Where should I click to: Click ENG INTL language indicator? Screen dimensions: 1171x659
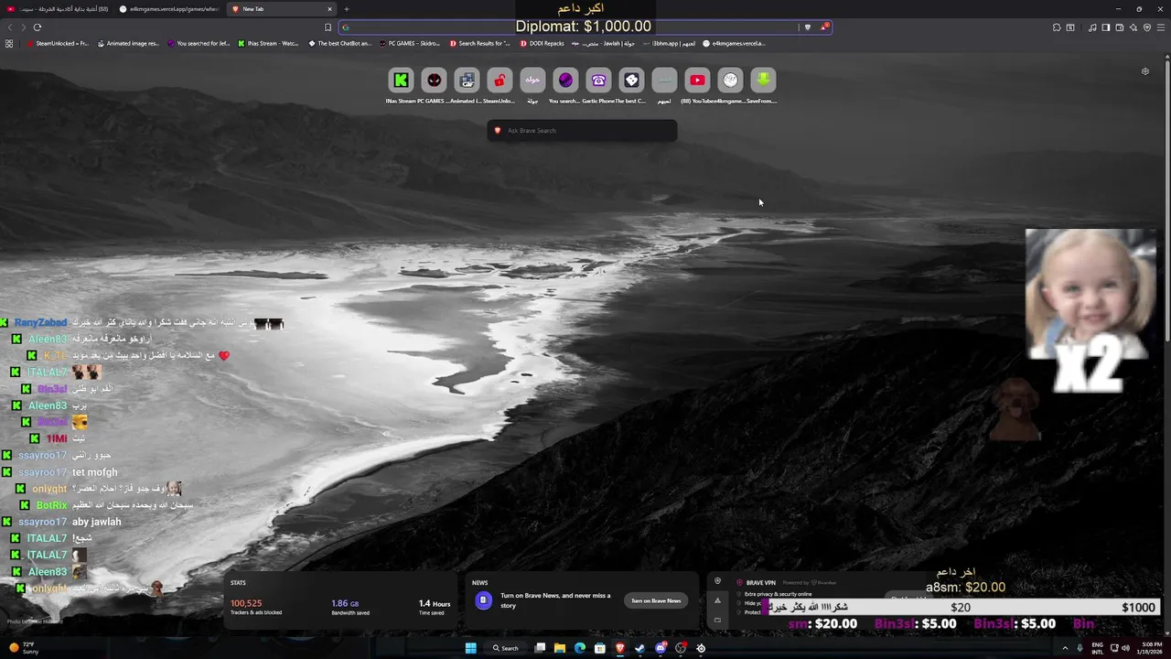[1098, 648]
